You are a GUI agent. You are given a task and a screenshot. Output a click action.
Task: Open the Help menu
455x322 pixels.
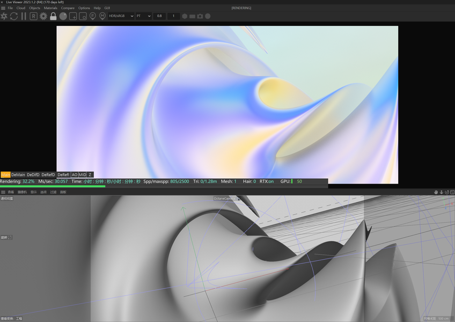(97, 8)
